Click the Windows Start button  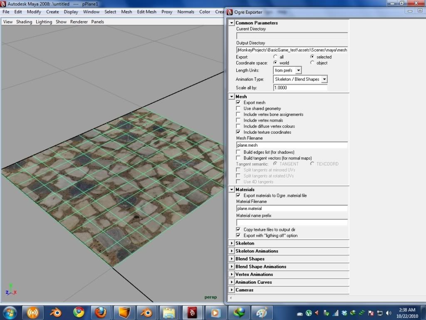point(10,312)
